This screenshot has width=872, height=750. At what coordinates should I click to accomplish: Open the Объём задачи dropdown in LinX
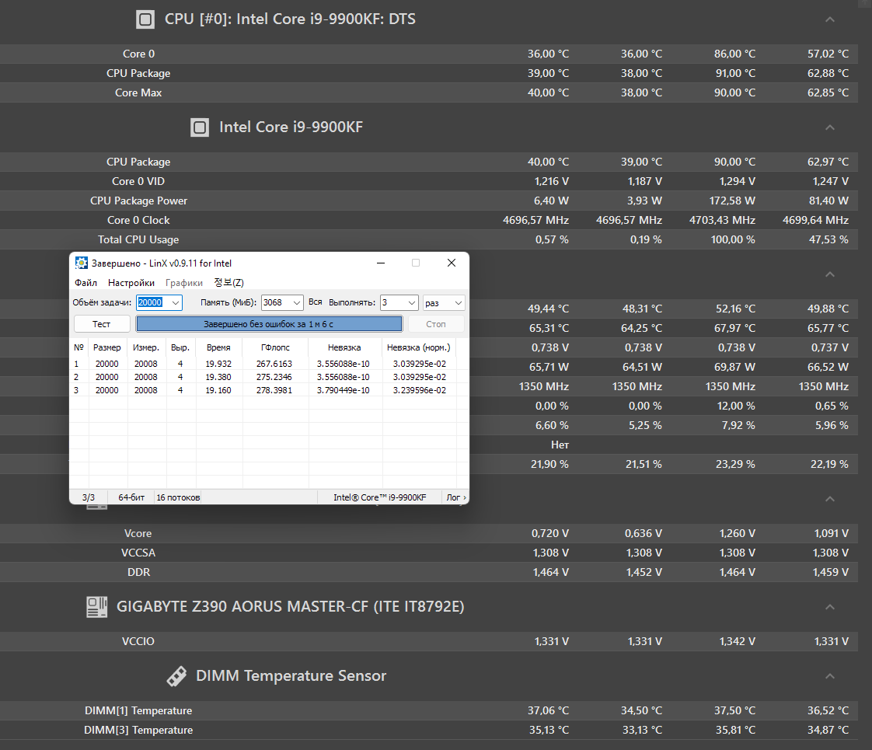pos(176,302)
